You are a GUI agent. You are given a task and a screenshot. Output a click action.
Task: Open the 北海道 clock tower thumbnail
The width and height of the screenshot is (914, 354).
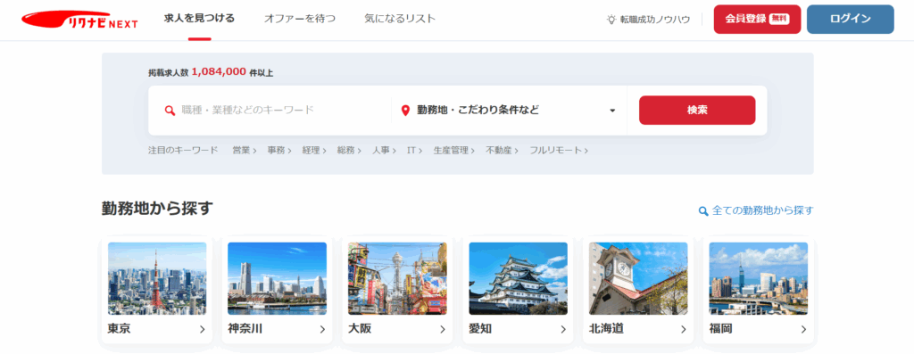point(638,278)
